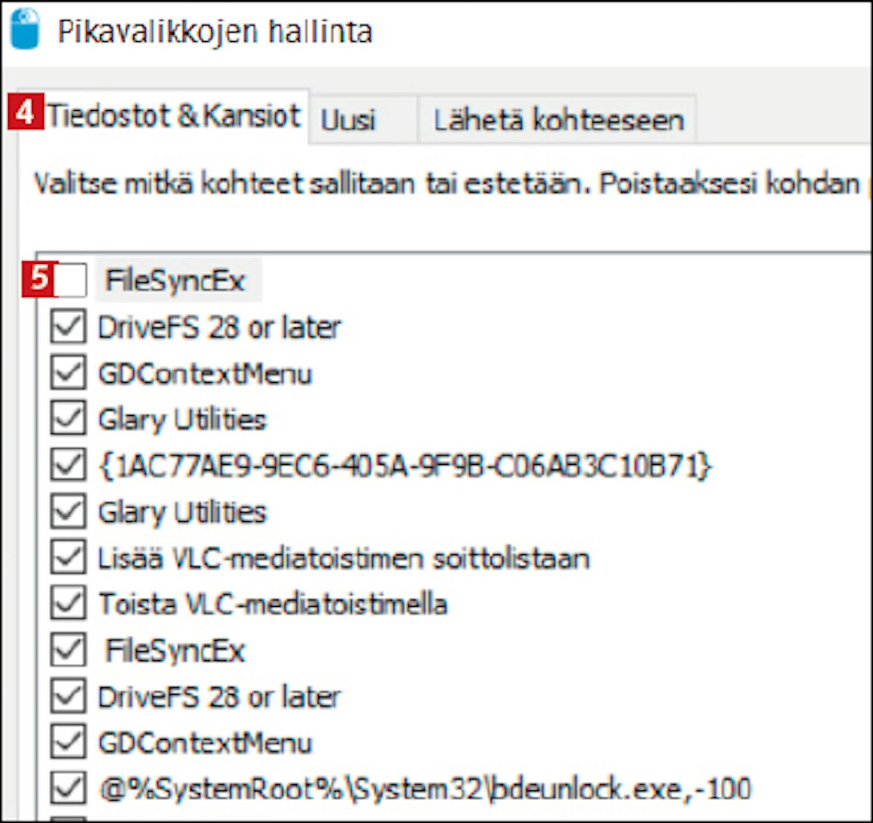Uncheck the already-checked FileSyncEx checkbox

(68, 650)
